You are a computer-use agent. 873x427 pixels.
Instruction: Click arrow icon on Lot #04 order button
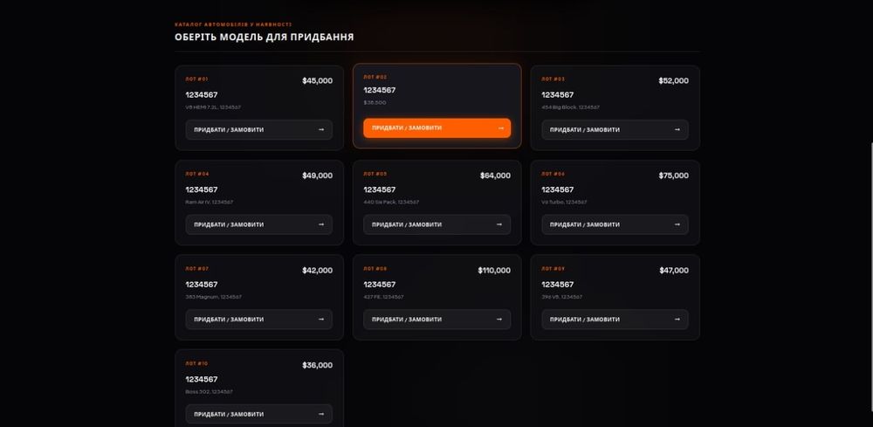coord(321,224)
